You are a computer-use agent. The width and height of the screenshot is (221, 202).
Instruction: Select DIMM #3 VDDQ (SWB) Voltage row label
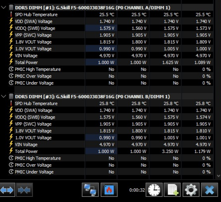pos(35,117)
